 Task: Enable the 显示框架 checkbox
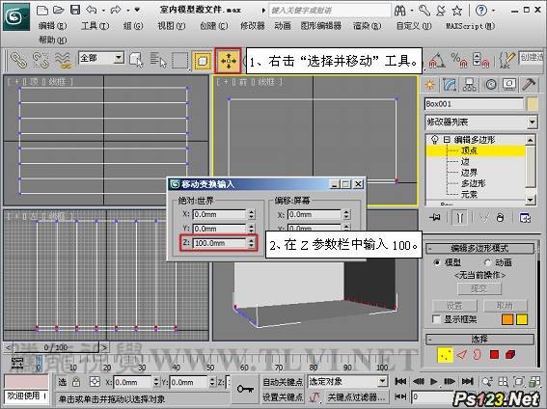[436, 319]
